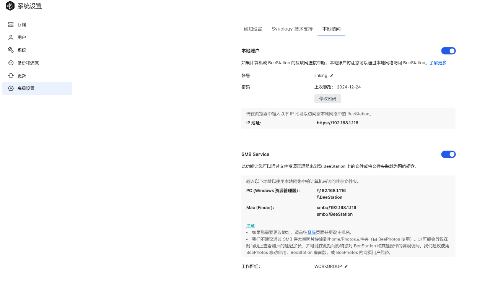Open 备份和还原 in the sidebar

[28, 63]
